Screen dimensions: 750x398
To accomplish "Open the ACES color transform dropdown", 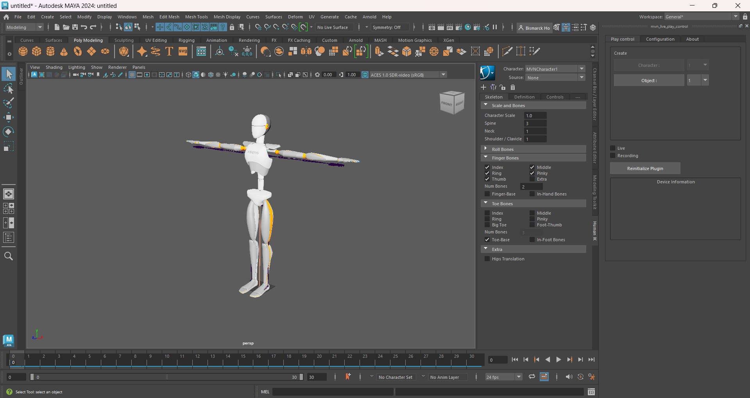I will coord(408,75).
